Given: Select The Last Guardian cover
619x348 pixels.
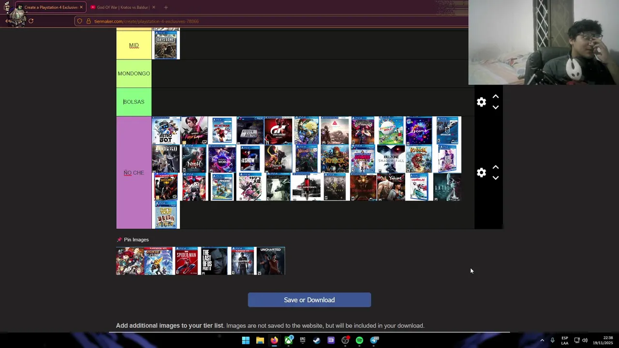Looking at the screenshot, I should coord(278,187).
